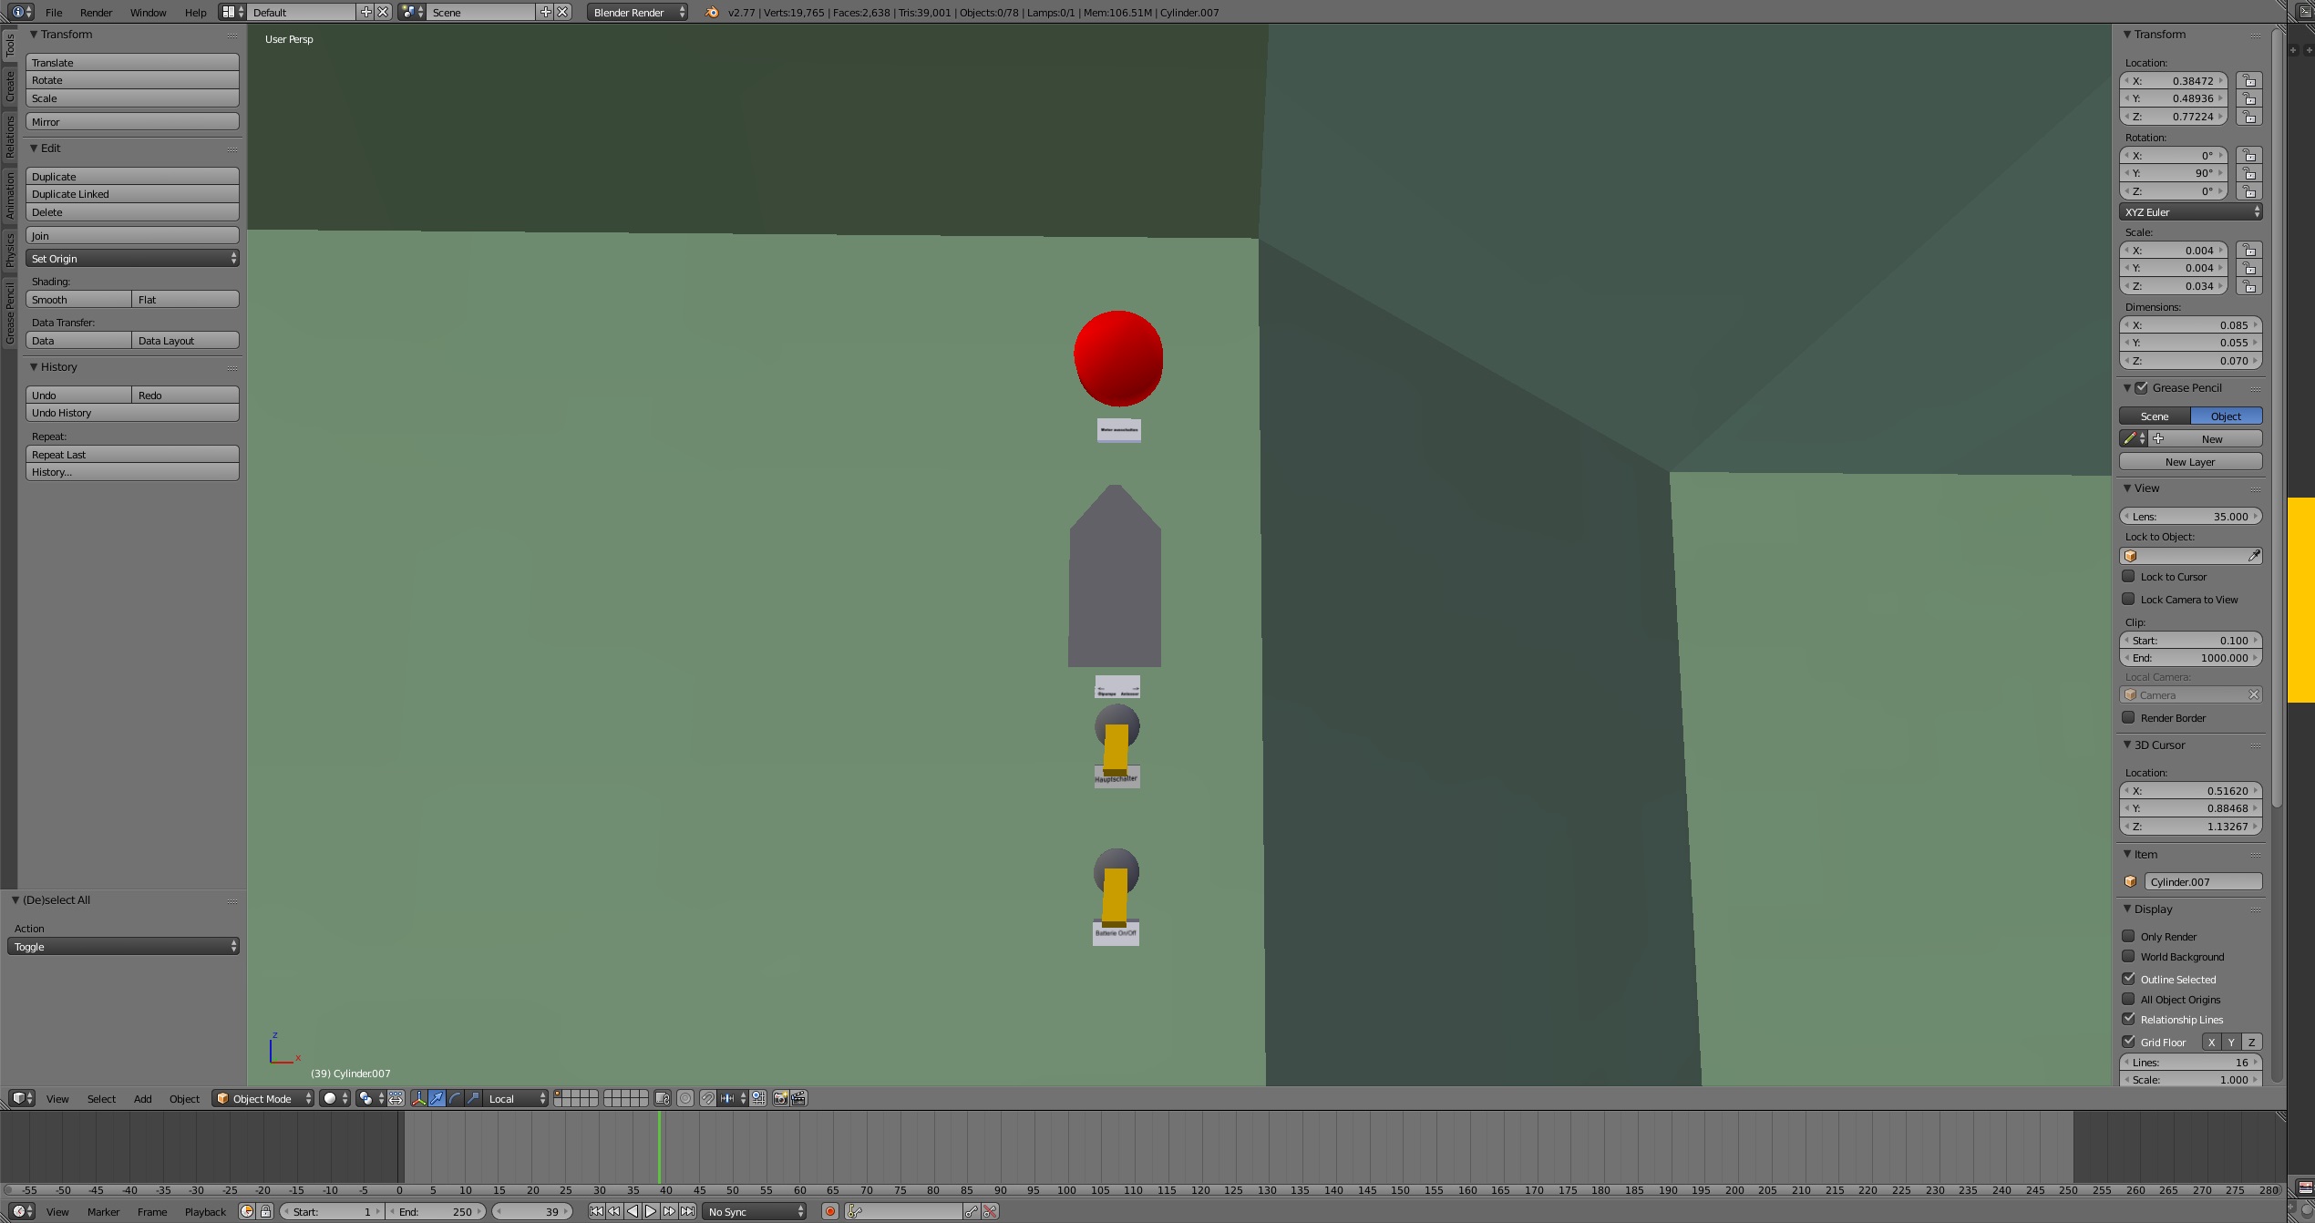Click the OpenGL render image camera icon

[780, 1098]
